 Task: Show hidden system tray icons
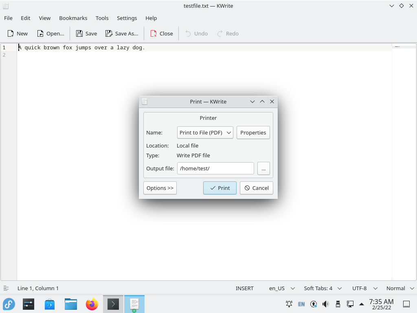click(x=362, y=304)
